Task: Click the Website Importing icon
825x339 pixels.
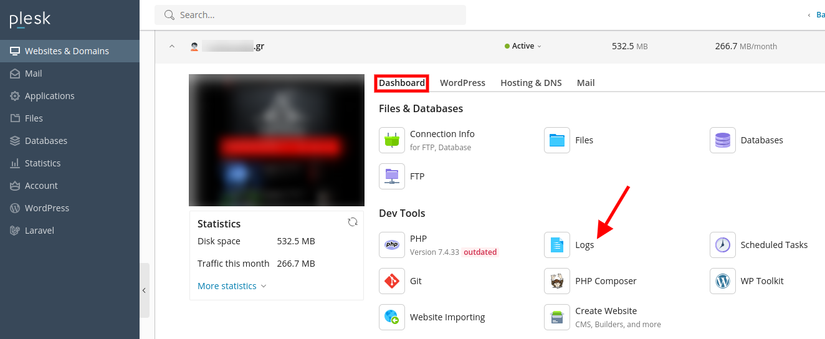Action: tap(392, 317)
